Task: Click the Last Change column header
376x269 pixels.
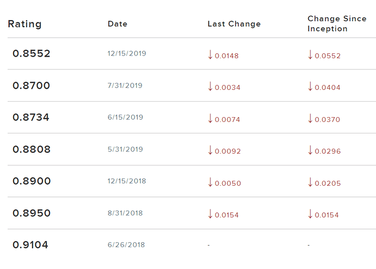Action: coord(234,24)
